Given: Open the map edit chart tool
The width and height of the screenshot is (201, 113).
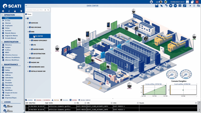Looking at the screenshot, I should click(x=157, y=6).
